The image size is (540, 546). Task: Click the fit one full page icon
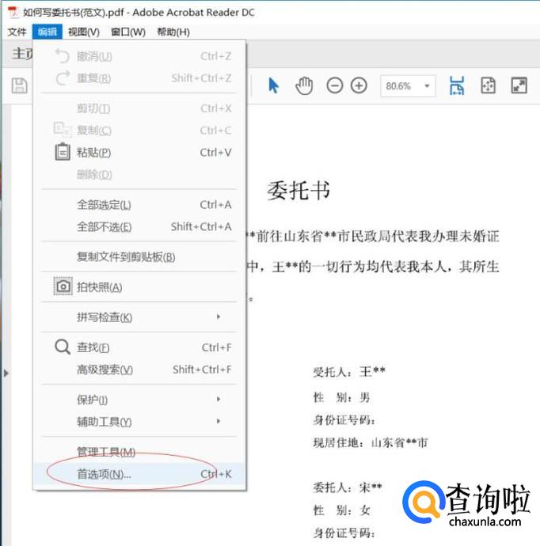(x=488, y=85)
